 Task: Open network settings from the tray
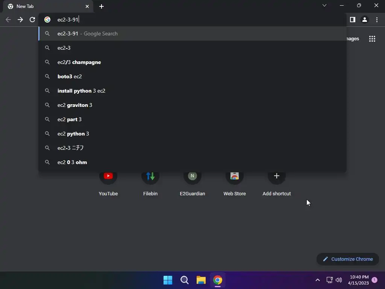329,280
